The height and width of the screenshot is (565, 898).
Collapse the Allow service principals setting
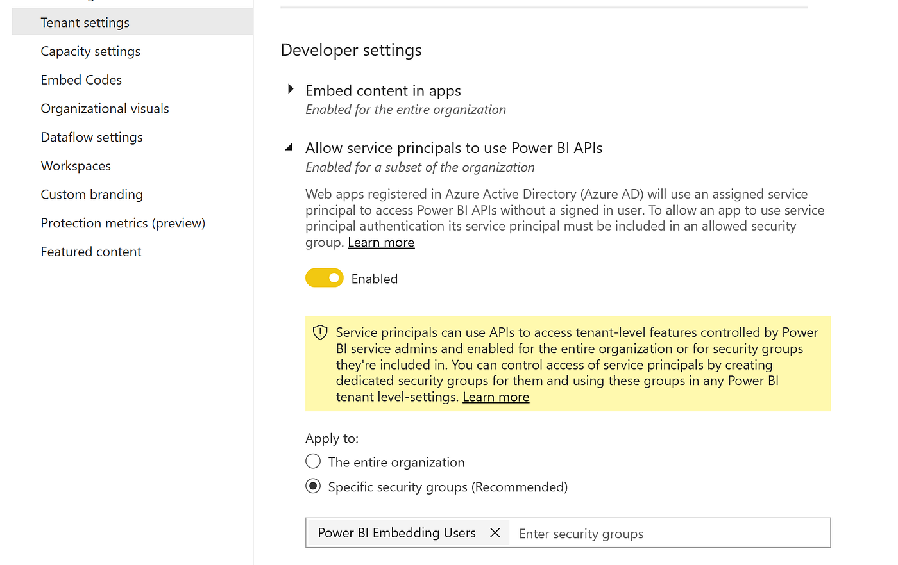[x=289, y=147]
